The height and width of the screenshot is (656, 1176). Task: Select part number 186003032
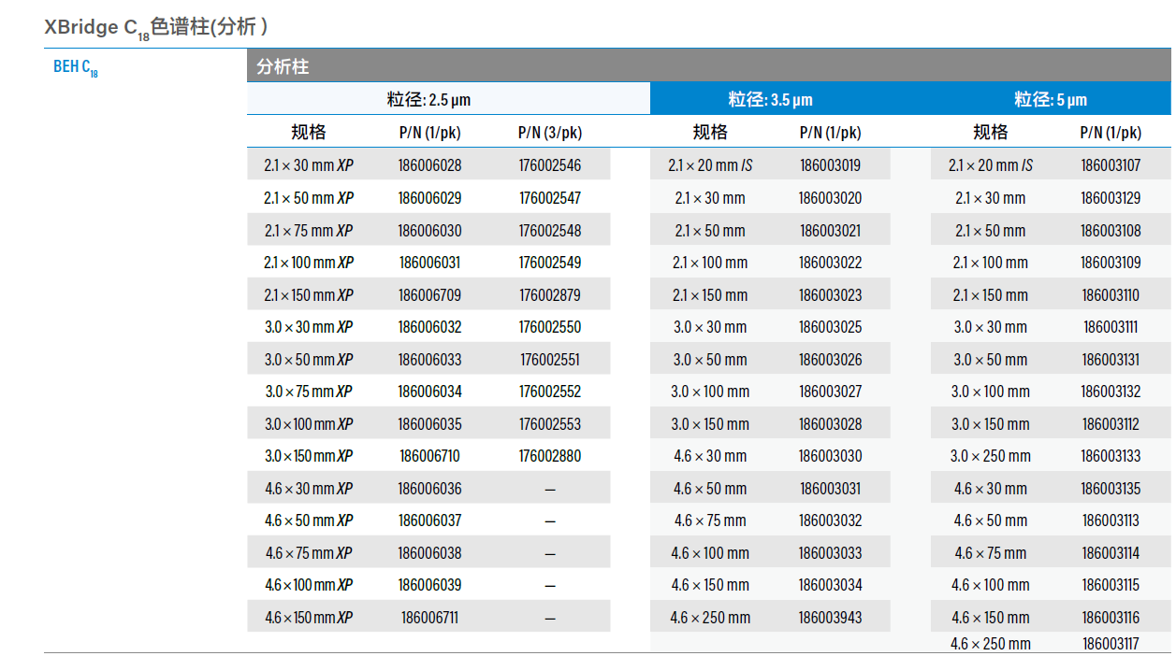pos(830,521)
